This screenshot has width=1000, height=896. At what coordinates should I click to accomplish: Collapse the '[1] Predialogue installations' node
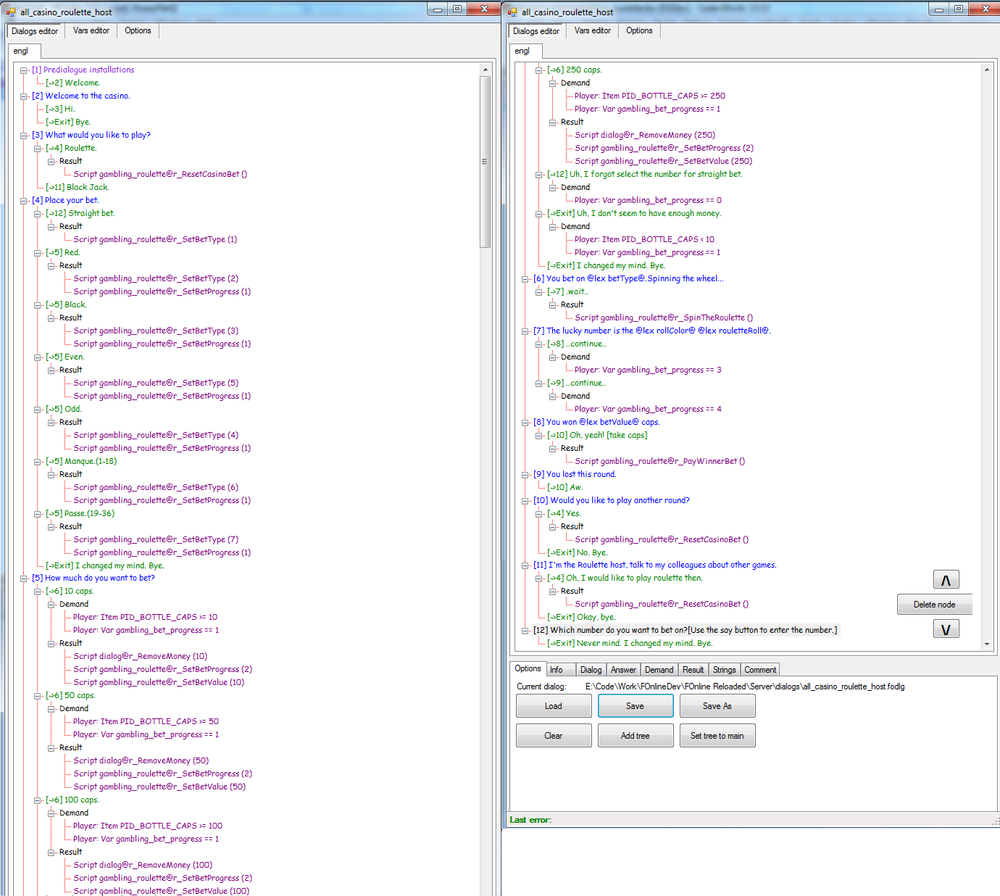tap(24, 70)
